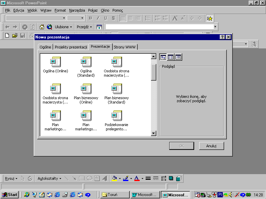Pick the Podziękowanie prelegento... template icon
The width and height of the screenshot is (266, 199).
pyautogui.click(x=117, y=116)
